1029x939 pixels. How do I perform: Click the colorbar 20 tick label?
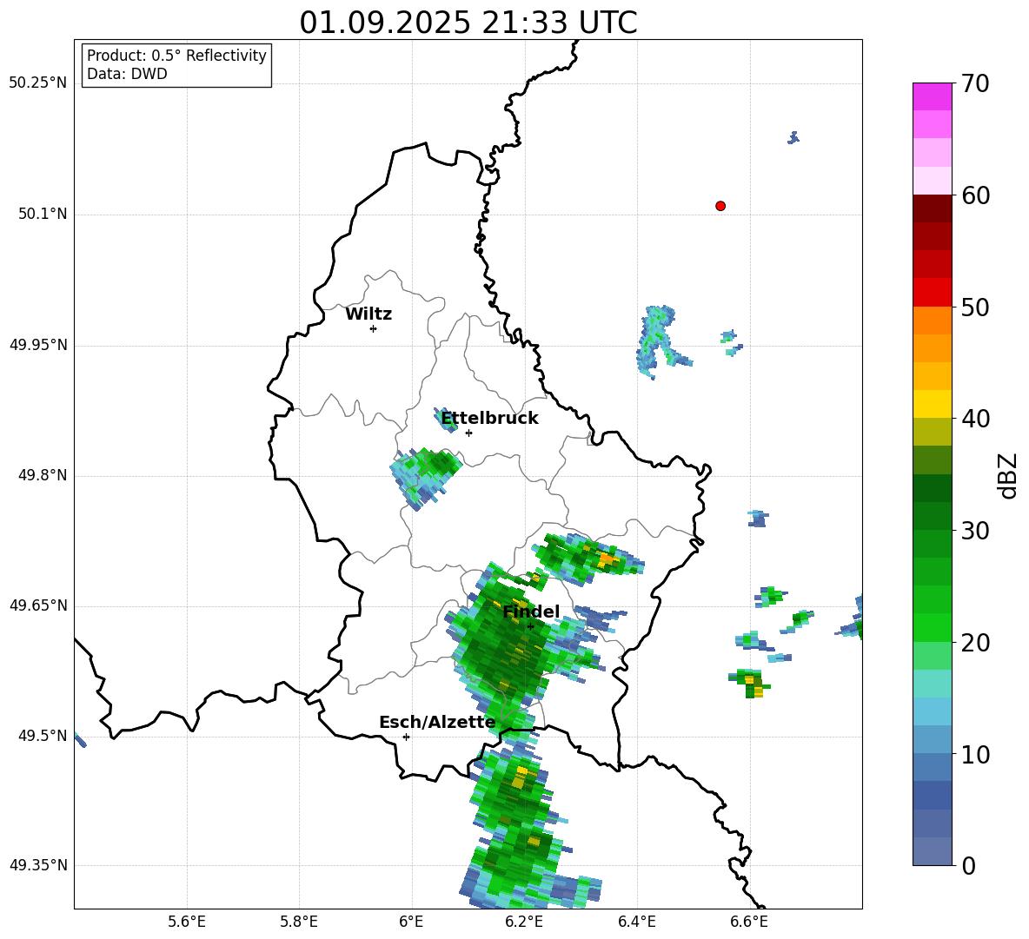pyautogui.click(x=974, y=643)
